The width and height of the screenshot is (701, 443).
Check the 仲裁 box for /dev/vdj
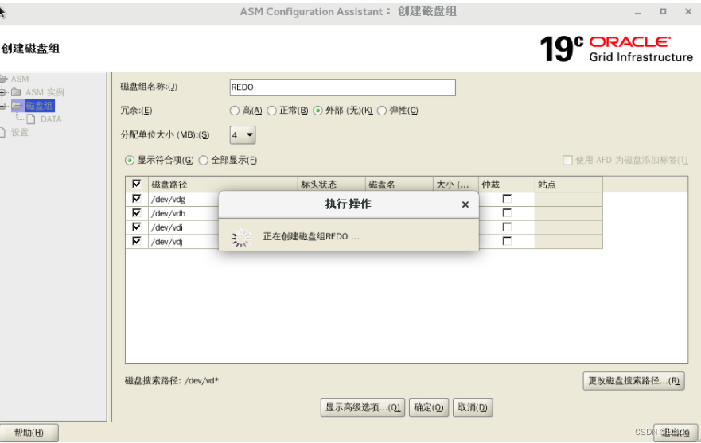tap(507, 242)
